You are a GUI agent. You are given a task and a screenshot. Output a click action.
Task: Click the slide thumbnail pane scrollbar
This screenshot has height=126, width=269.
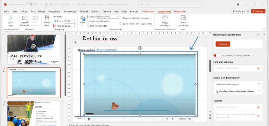(x=65, y=65)
